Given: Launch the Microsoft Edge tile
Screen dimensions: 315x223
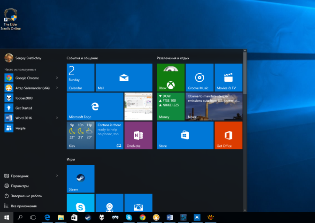Looking at the screenshot, I should 95,107.
